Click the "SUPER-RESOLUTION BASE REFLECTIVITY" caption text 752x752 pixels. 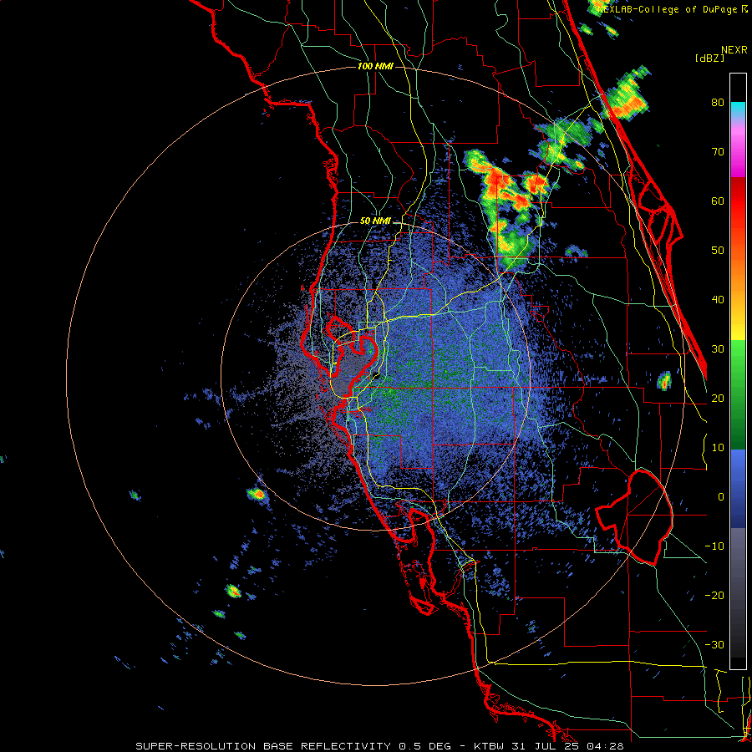coord(263,746)
